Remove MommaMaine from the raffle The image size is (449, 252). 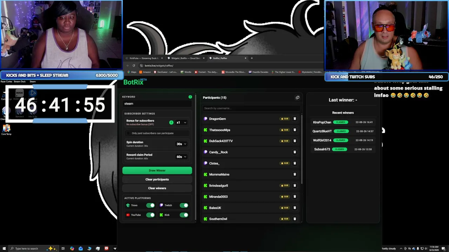(x=295, y=174)
